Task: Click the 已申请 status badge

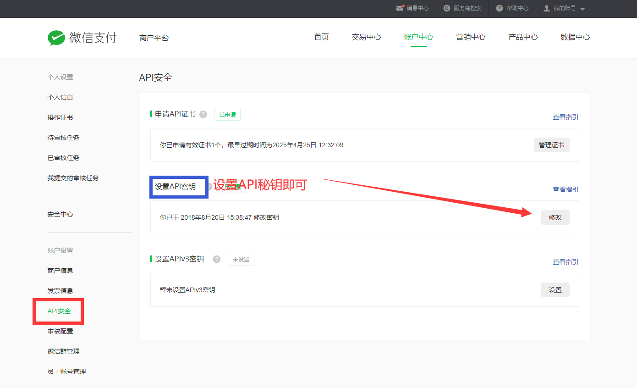Action: (227, 115)
